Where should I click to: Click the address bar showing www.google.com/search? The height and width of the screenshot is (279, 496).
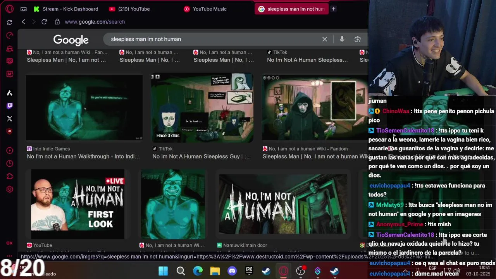click(95, 22)
